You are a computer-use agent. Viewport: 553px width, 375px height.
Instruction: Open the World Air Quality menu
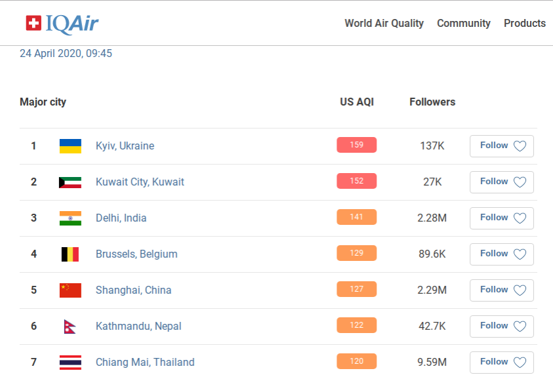pos(384,24)
